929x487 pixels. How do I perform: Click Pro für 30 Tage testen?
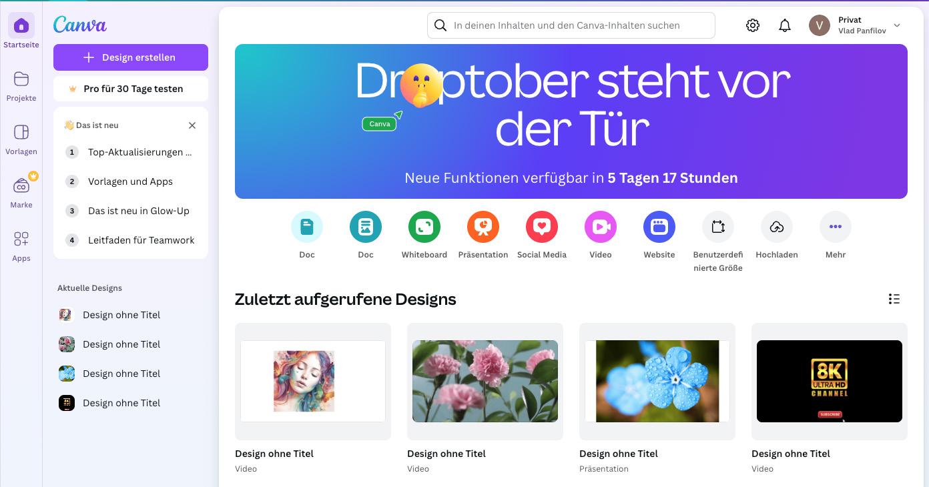(131, 89)
